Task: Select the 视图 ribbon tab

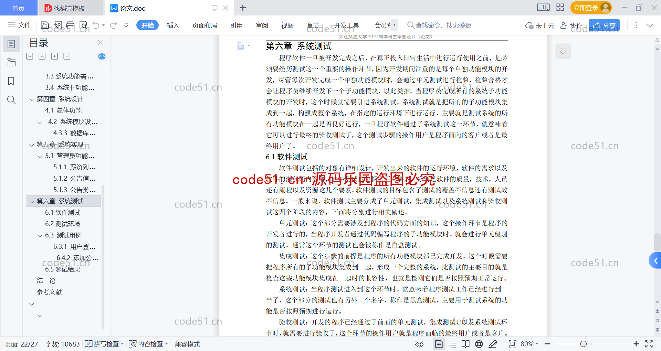Action: (287, 25)
